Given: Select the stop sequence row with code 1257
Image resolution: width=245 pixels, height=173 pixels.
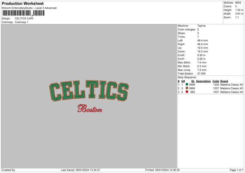Looking at the screenshot, I should 210,89.
